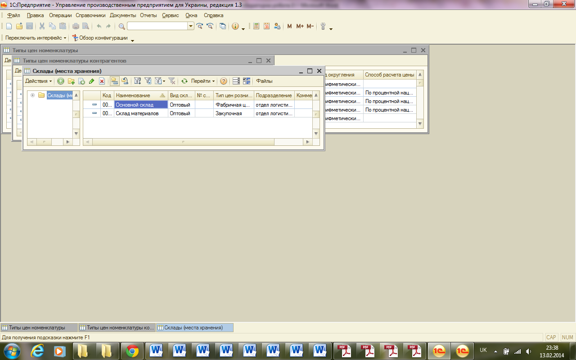Click the Склады table vertical scrollbar down arrow
This screenshot has height=360, width=576.
click(x=316, y=134)
